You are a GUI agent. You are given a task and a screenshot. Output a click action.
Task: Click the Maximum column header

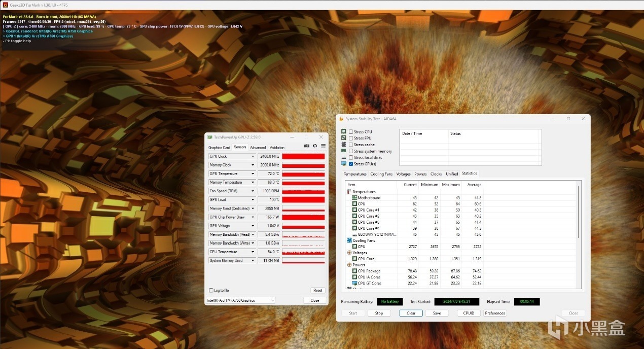pyautogui.click(x=450, y=185)
